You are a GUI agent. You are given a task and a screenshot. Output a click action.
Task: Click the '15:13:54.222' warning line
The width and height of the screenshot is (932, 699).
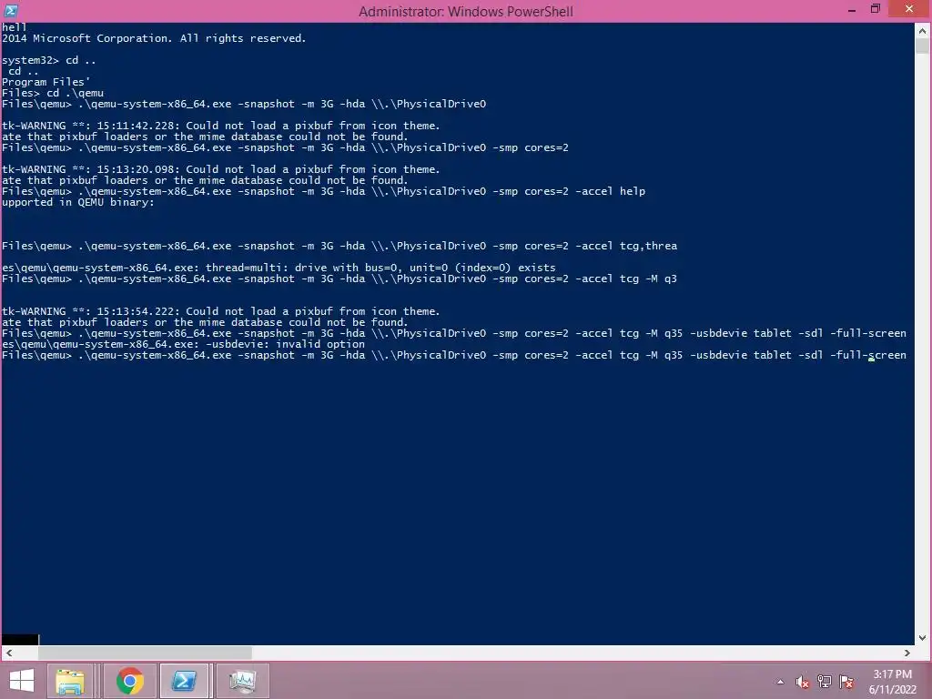220,311
